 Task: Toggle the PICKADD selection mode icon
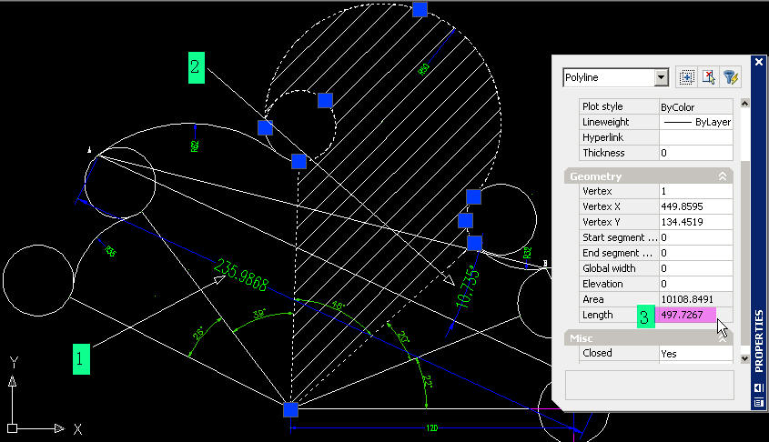click(686, 77)
